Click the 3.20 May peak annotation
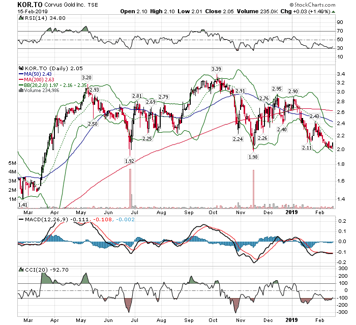This screenshot has width=356, height=325. click(x=86, y=78)
